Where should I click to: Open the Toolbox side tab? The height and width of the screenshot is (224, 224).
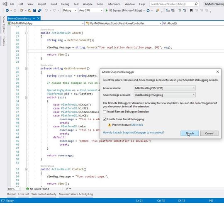click(4, 41)
